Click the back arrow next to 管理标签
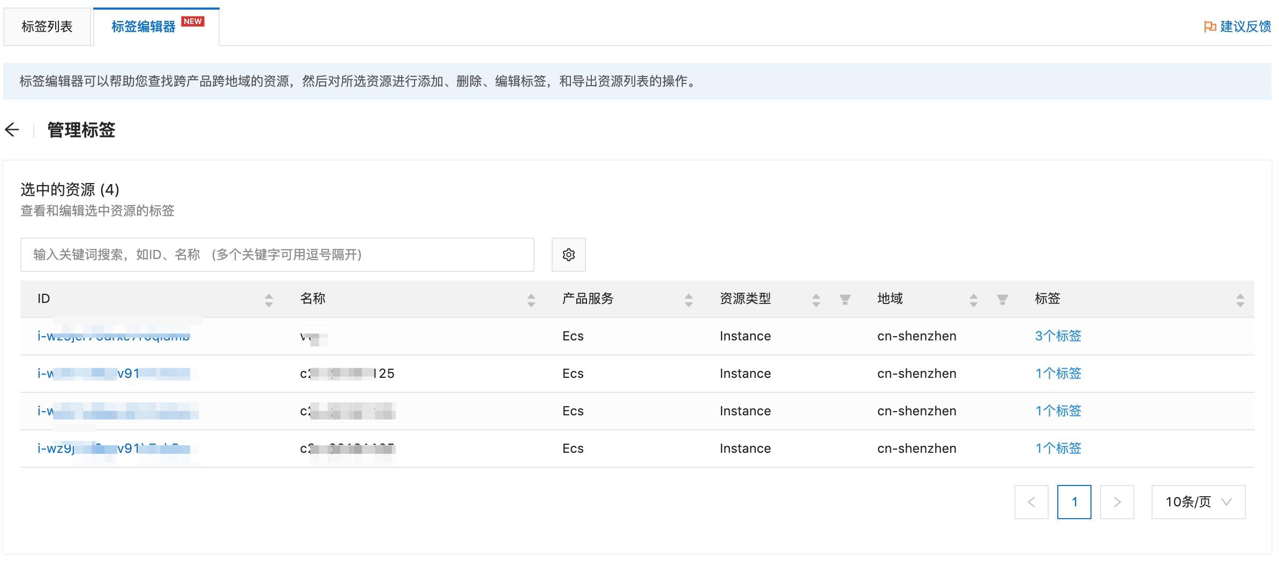 coord(12,130)
